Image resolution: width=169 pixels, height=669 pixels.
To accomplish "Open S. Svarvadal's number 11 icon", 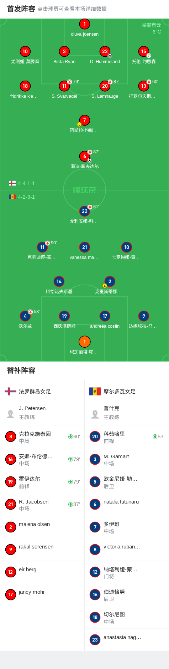I will (x=64, y=86).
